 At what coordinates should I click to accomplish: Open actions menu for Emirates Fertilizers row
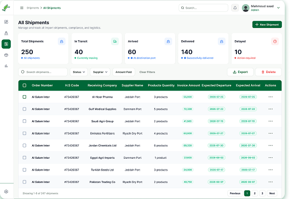coord(271,133)
